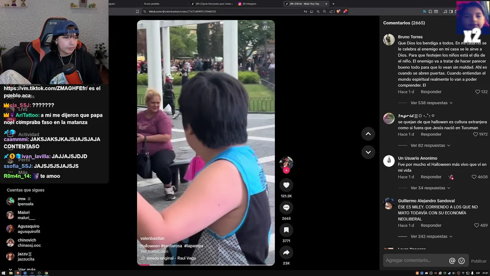
Task: Expand 'Ver 82 respuestas' replies
Action: 430,145
